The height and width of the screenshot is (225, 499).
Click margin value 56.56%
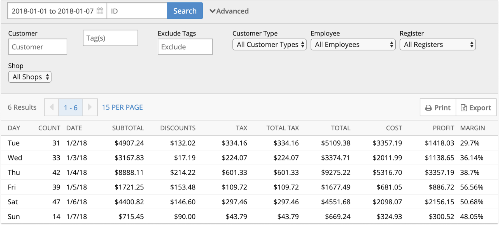tap(472, 187)
